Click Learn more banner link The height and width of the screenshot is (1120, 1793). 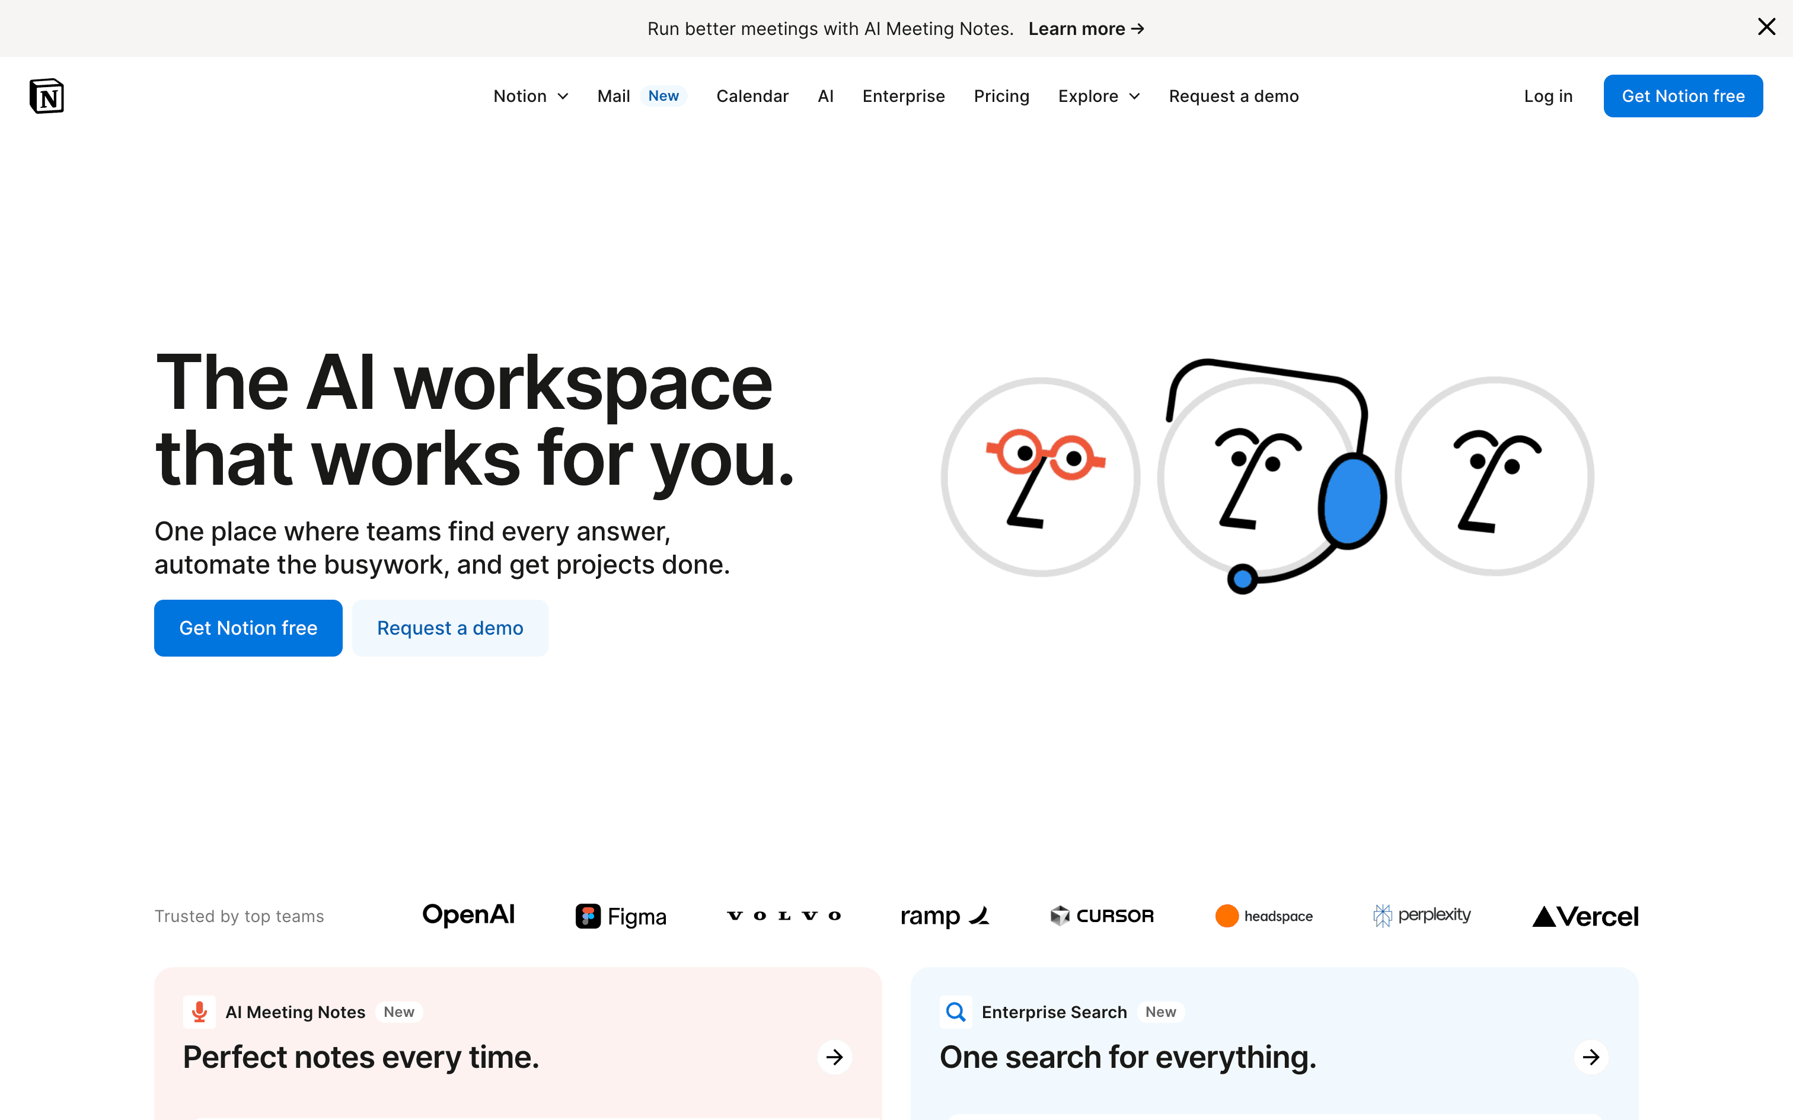[1086, 29]
